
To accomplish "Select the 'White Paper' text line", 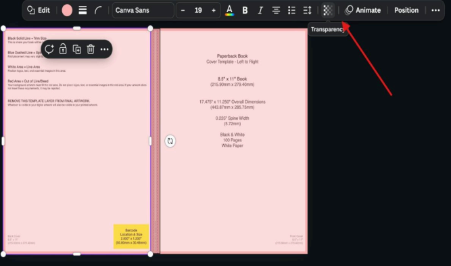I will pos(232,146).
